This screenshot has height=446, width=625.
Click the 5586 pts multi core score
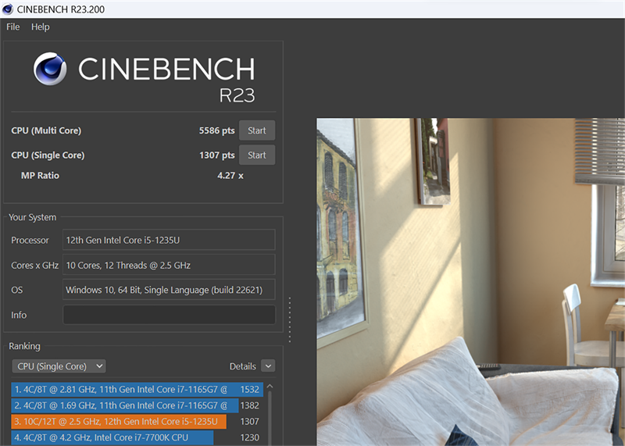216,130
